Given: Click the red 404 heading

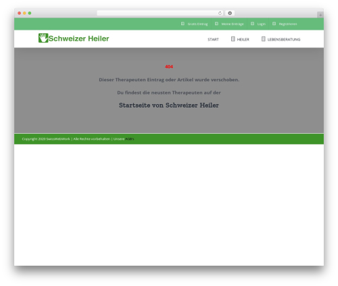Looking at the screenshot, I should (x=169, y=67).
